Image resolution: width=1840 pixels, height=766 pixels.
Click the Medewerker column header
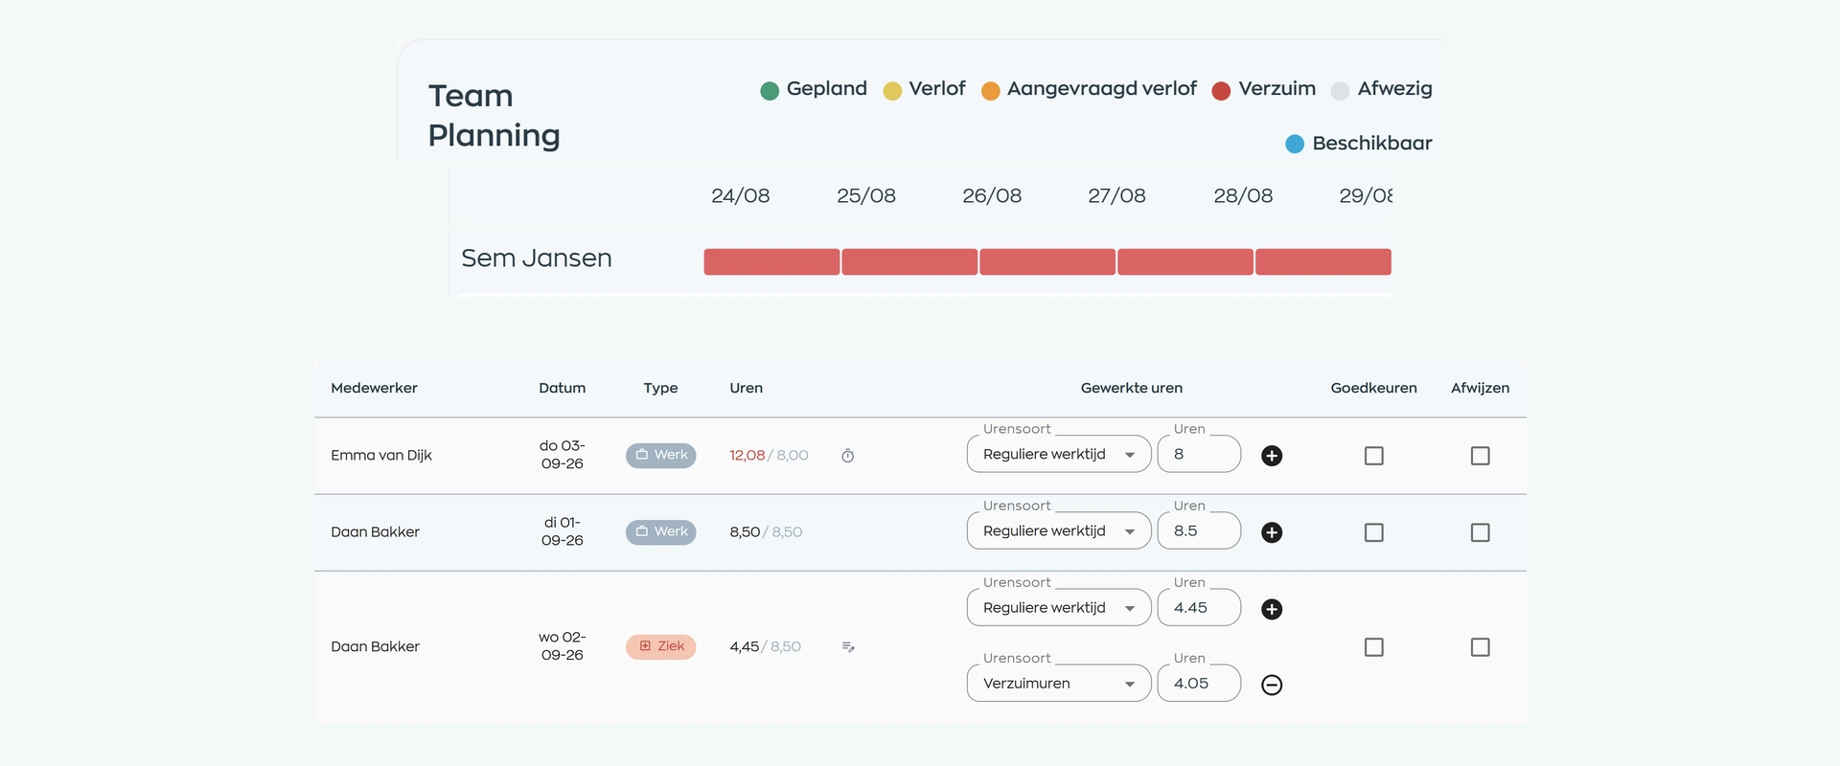coord(374,388)
